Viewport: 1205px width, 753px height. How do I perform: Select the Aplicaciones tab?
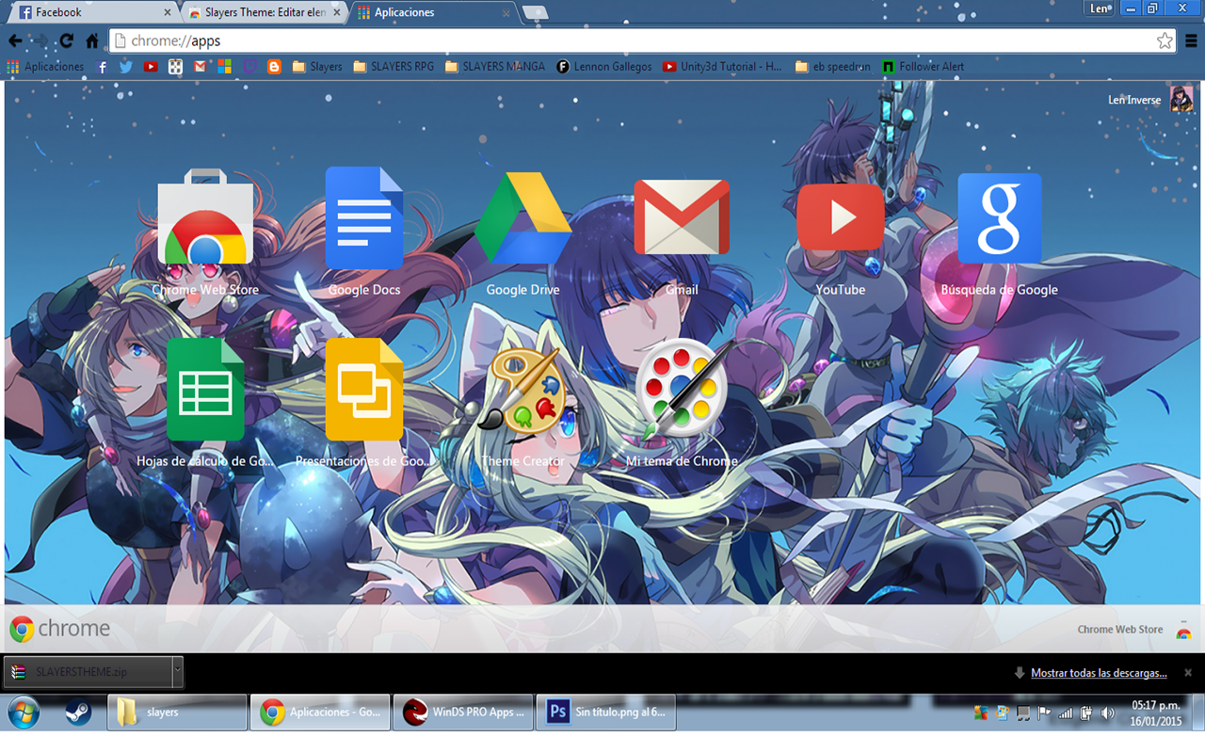point(433,12)
